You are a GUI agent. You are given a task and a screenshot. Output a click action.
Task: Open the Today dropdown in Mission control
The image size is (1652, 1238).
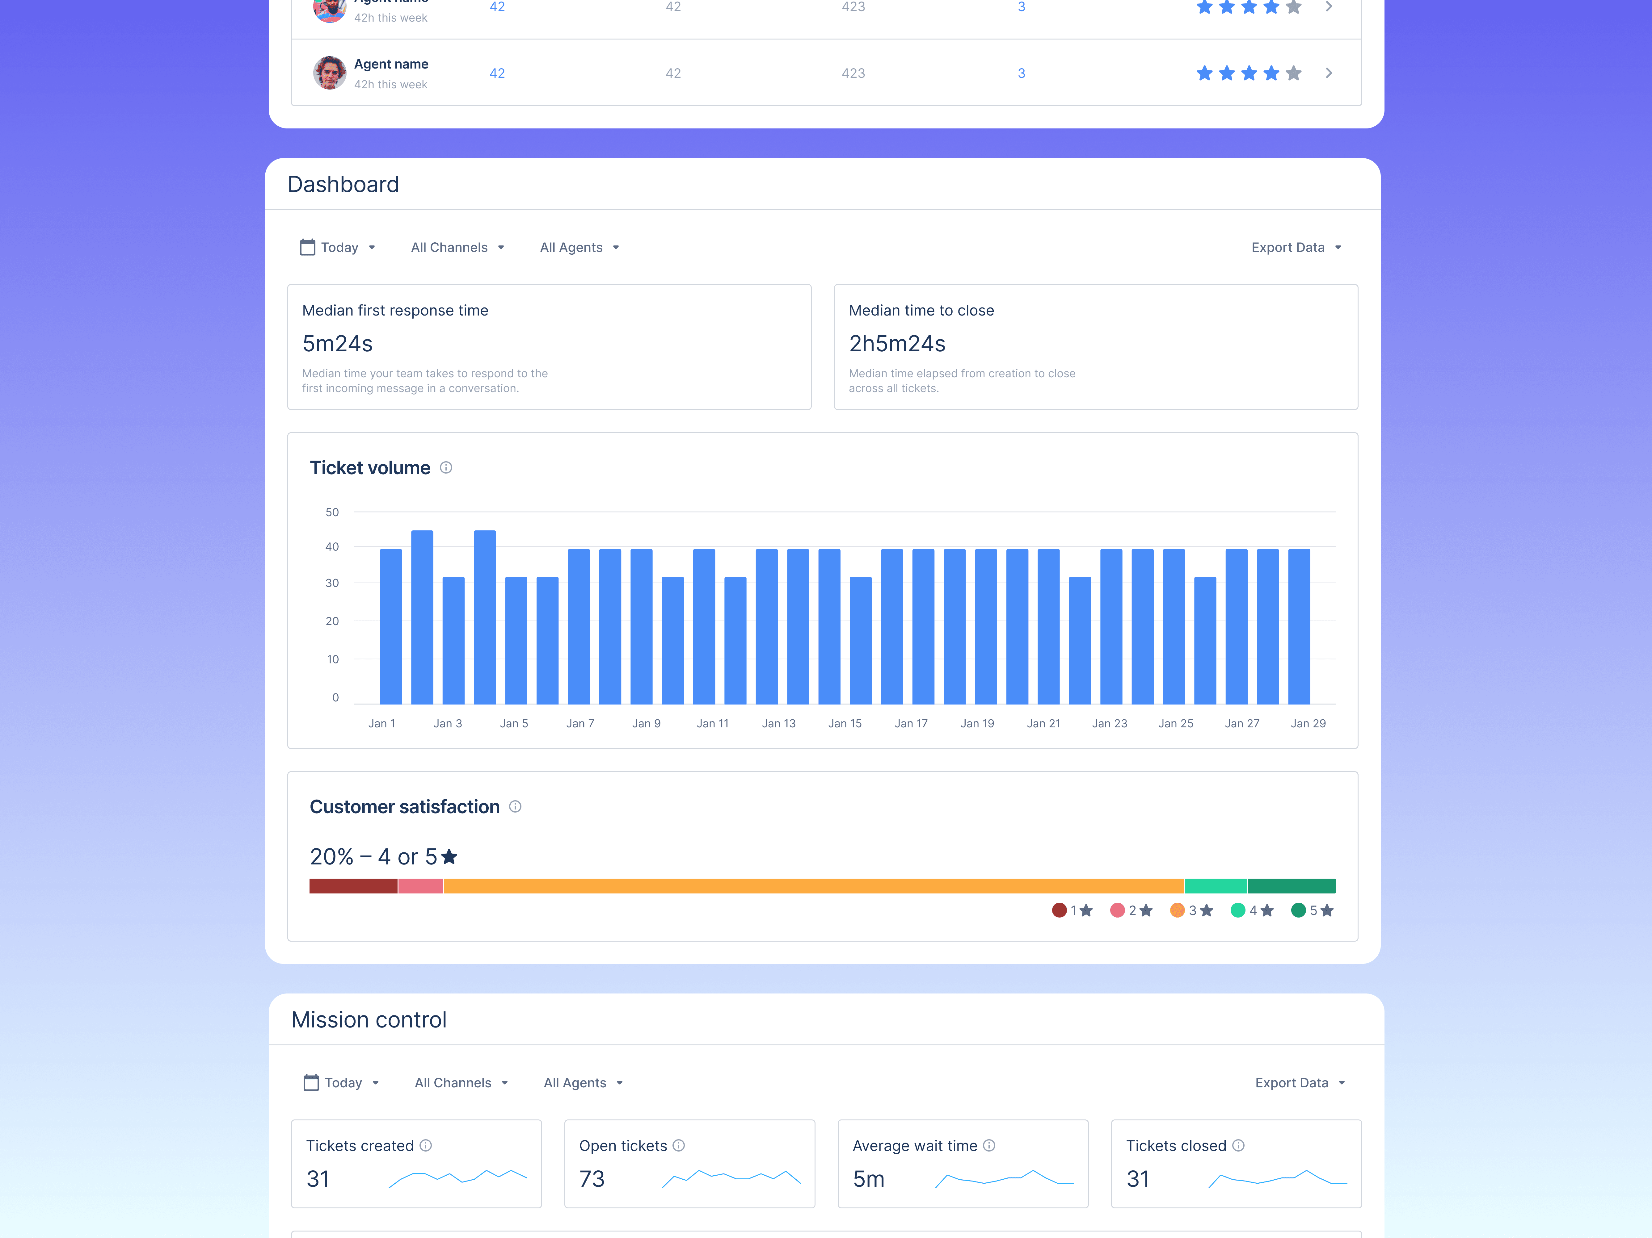(x=342, y=1083)
